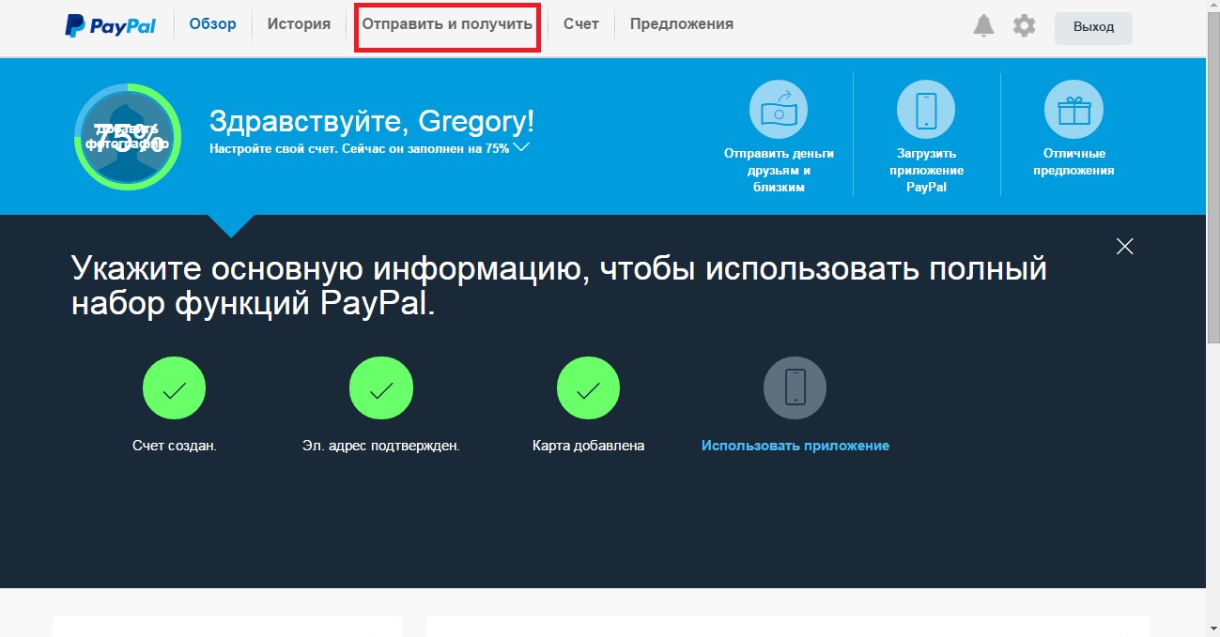Expand the account setup chevron
This screenshot has width=1220, height=637.
[x=522, y=147]
